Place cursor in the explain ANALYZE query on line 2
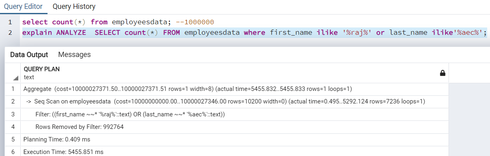The width and height of the screenshot is (490, 156). (x=254, y=33)
